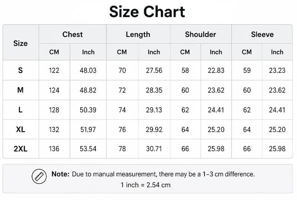Click the Size header cell
This screenshot has width=297, height=200.
pyautogui.click(x=20, y=43)
